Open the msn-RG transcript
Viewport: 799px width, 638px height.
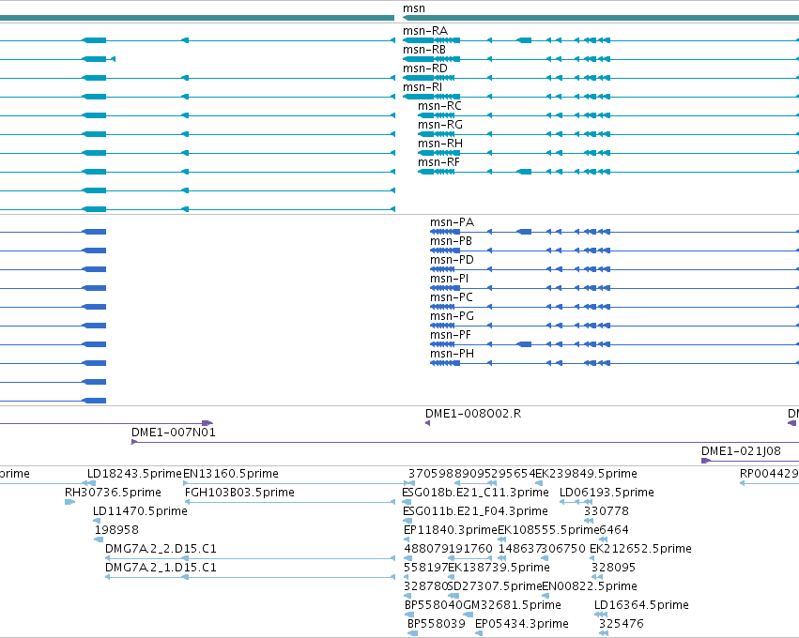440,126
